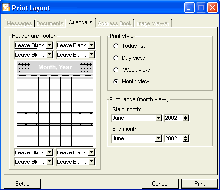This screenshot has width=220, height=190.
Task: Expand second-row right header Leave Blank dropdown
Action: click(x=91, y=55)
